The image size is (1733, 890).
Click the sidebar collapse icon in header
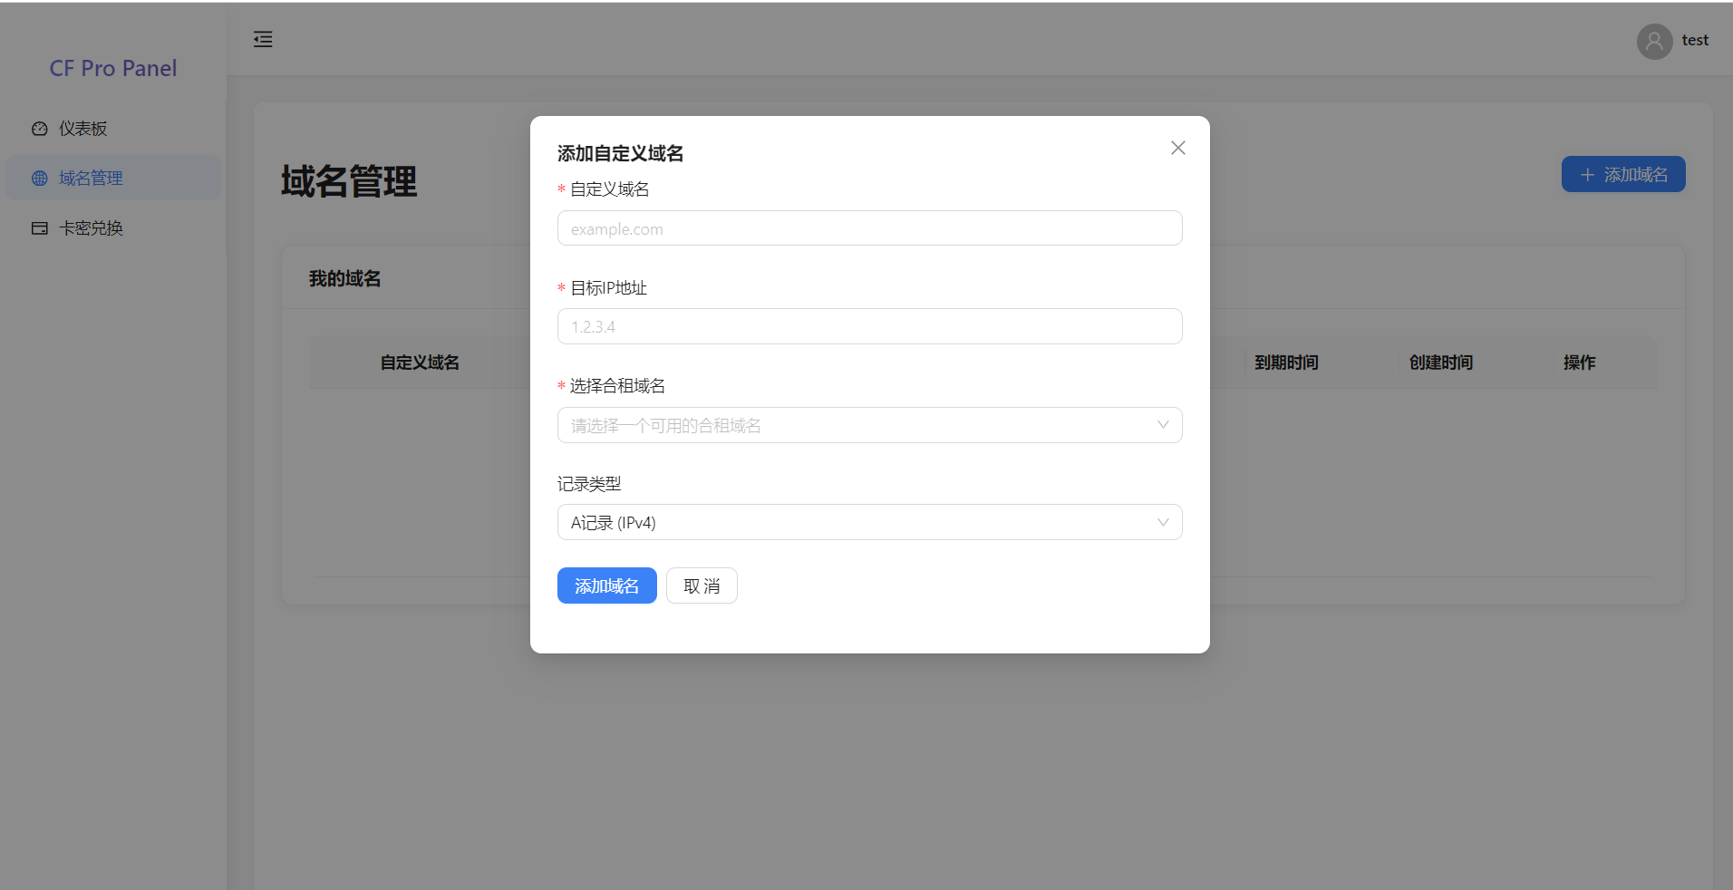click(263, 39)
